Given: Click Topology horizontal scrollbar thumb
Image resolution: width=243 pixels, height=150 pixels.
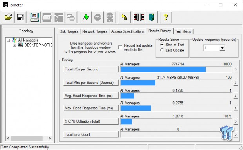Looking at the screenshot, I should tap(27, 138).
